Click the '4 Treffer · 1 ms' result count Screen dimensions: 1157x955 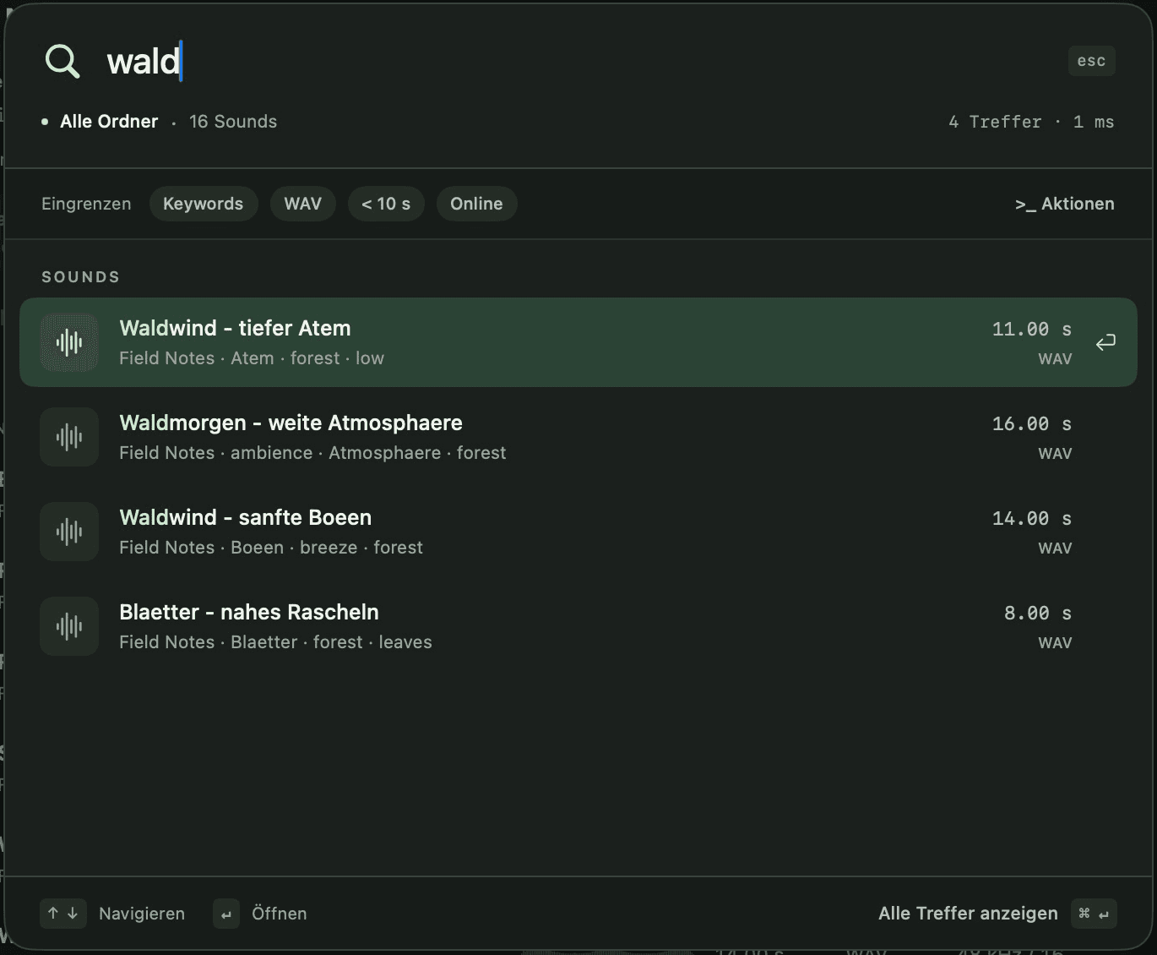coord(1031,122)
